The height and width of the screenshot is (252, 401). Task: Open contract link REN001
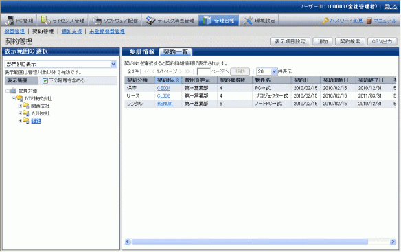[x=165, y=104]
